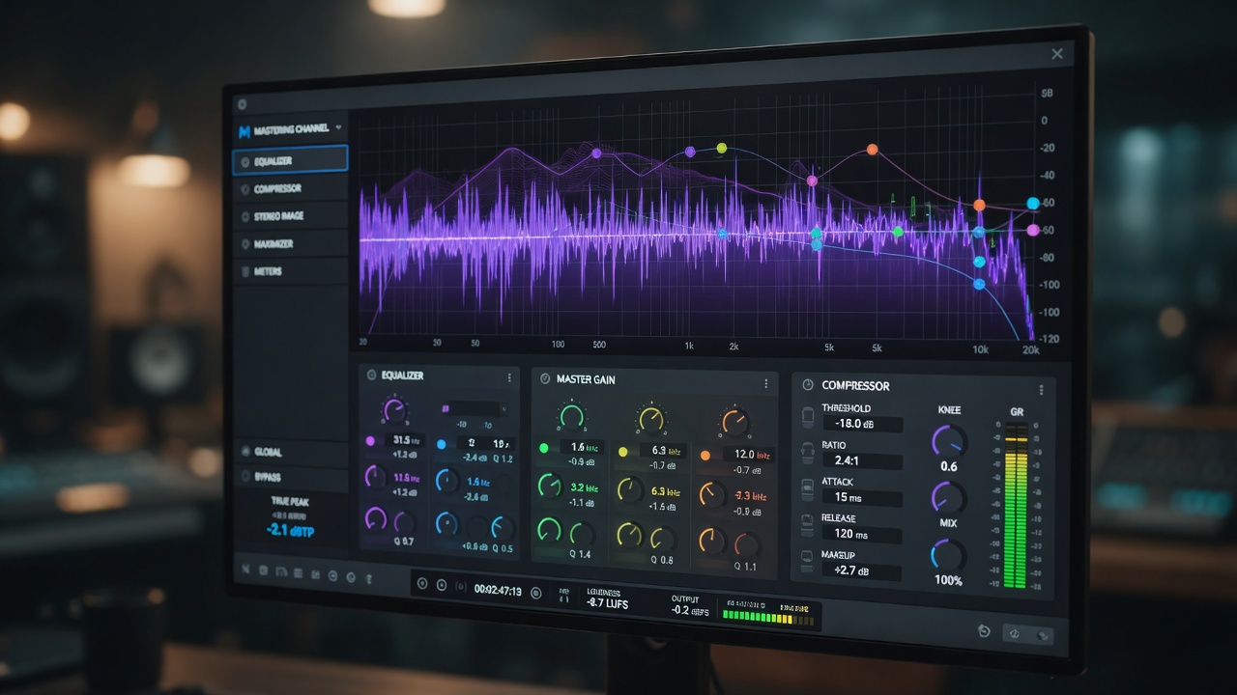Click the top yellow Master Gain knob

(x=651, y=420)
